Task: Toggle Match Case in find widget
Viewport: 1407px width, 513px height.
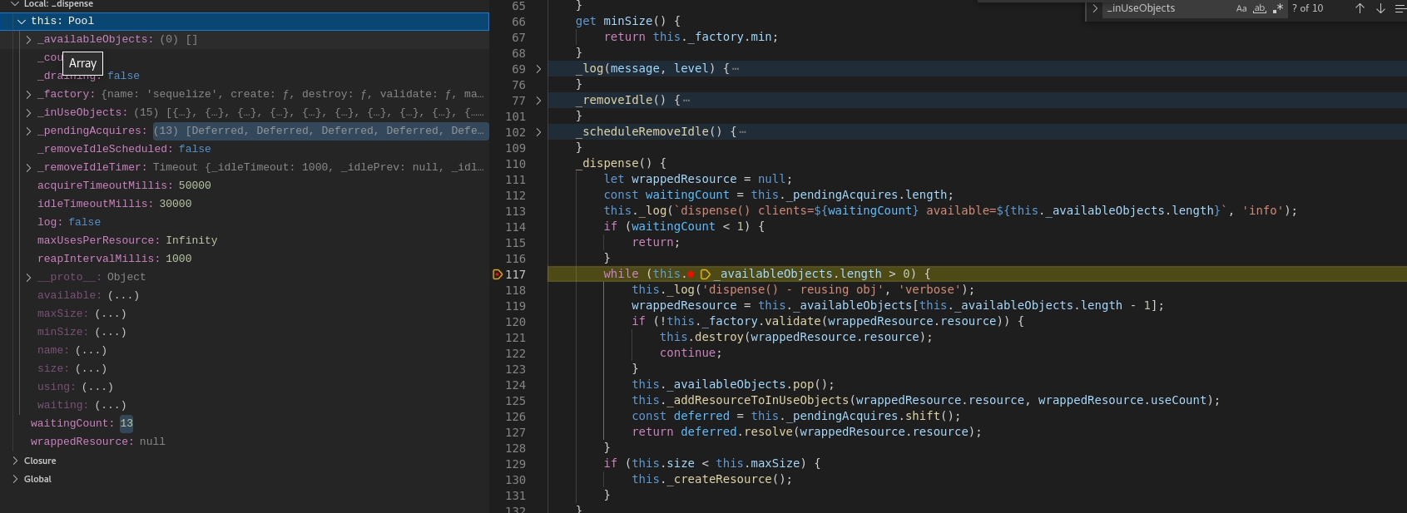Action: (1241, 8)
